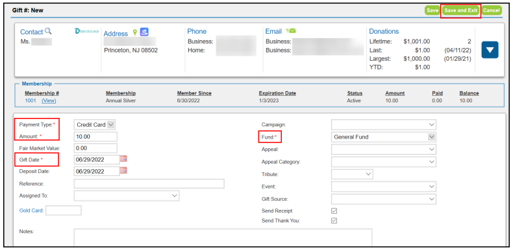This screenshot has height=250, width=513.
Task: Click the Reference input field
Action: pos(149,184)
